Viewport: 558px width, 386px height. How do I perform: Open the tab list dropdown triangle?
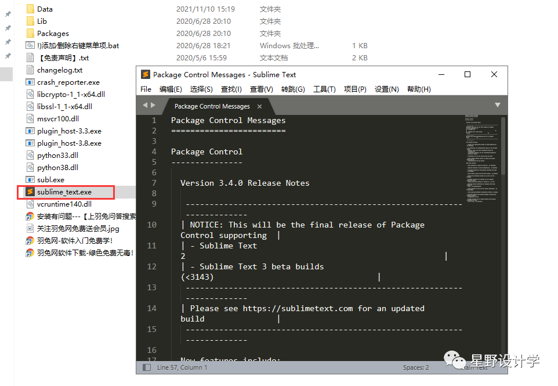click(x=498, y=104)
